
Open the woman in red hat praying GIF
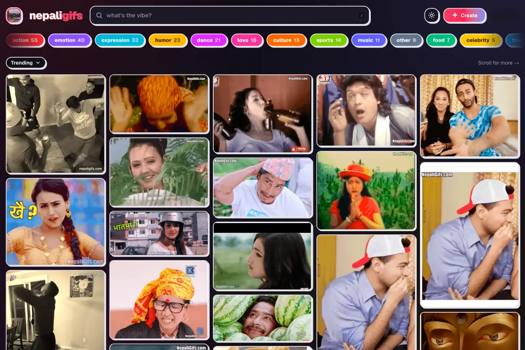367,191
